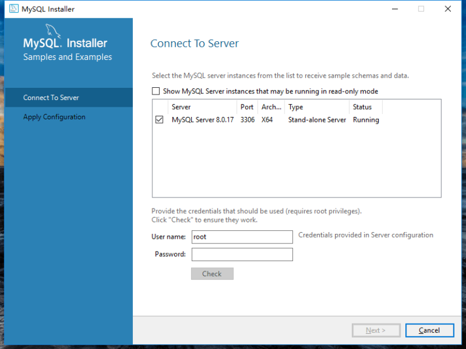Select the MySQL Server 8.0.17 row
Image resolution: width=466 pixels, height=349 pixels.
click(267, 120)
